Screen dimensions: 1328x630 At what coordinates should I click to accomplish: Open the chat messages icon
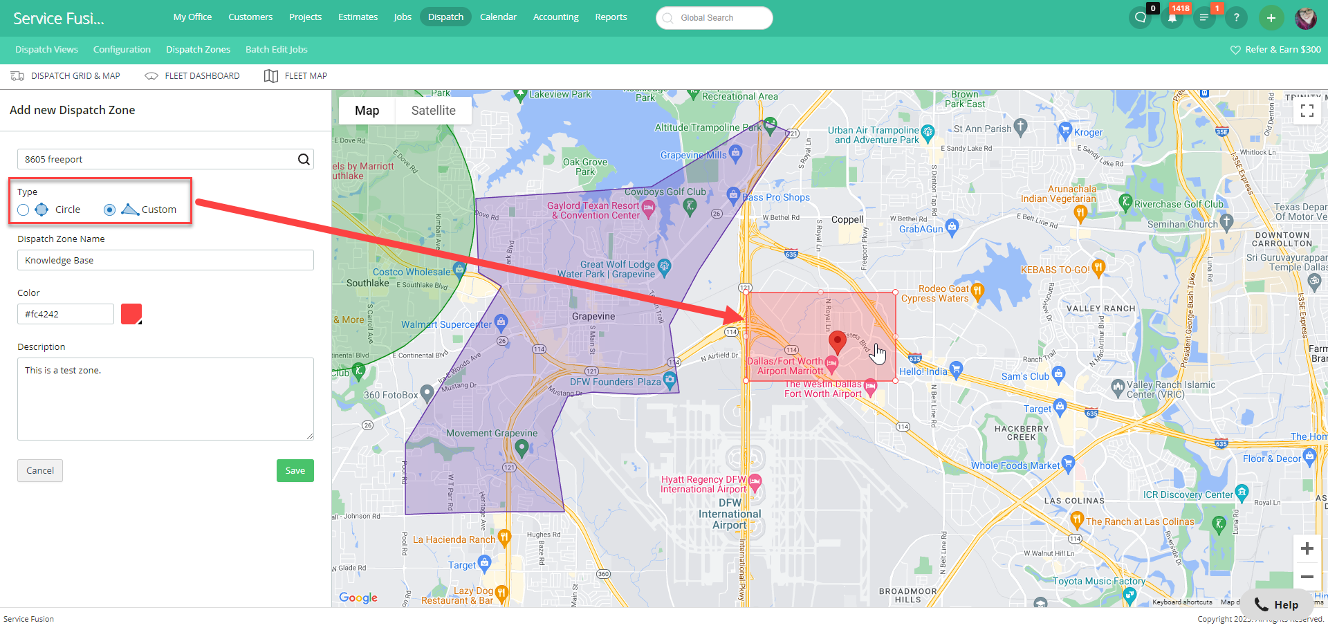1140,18
